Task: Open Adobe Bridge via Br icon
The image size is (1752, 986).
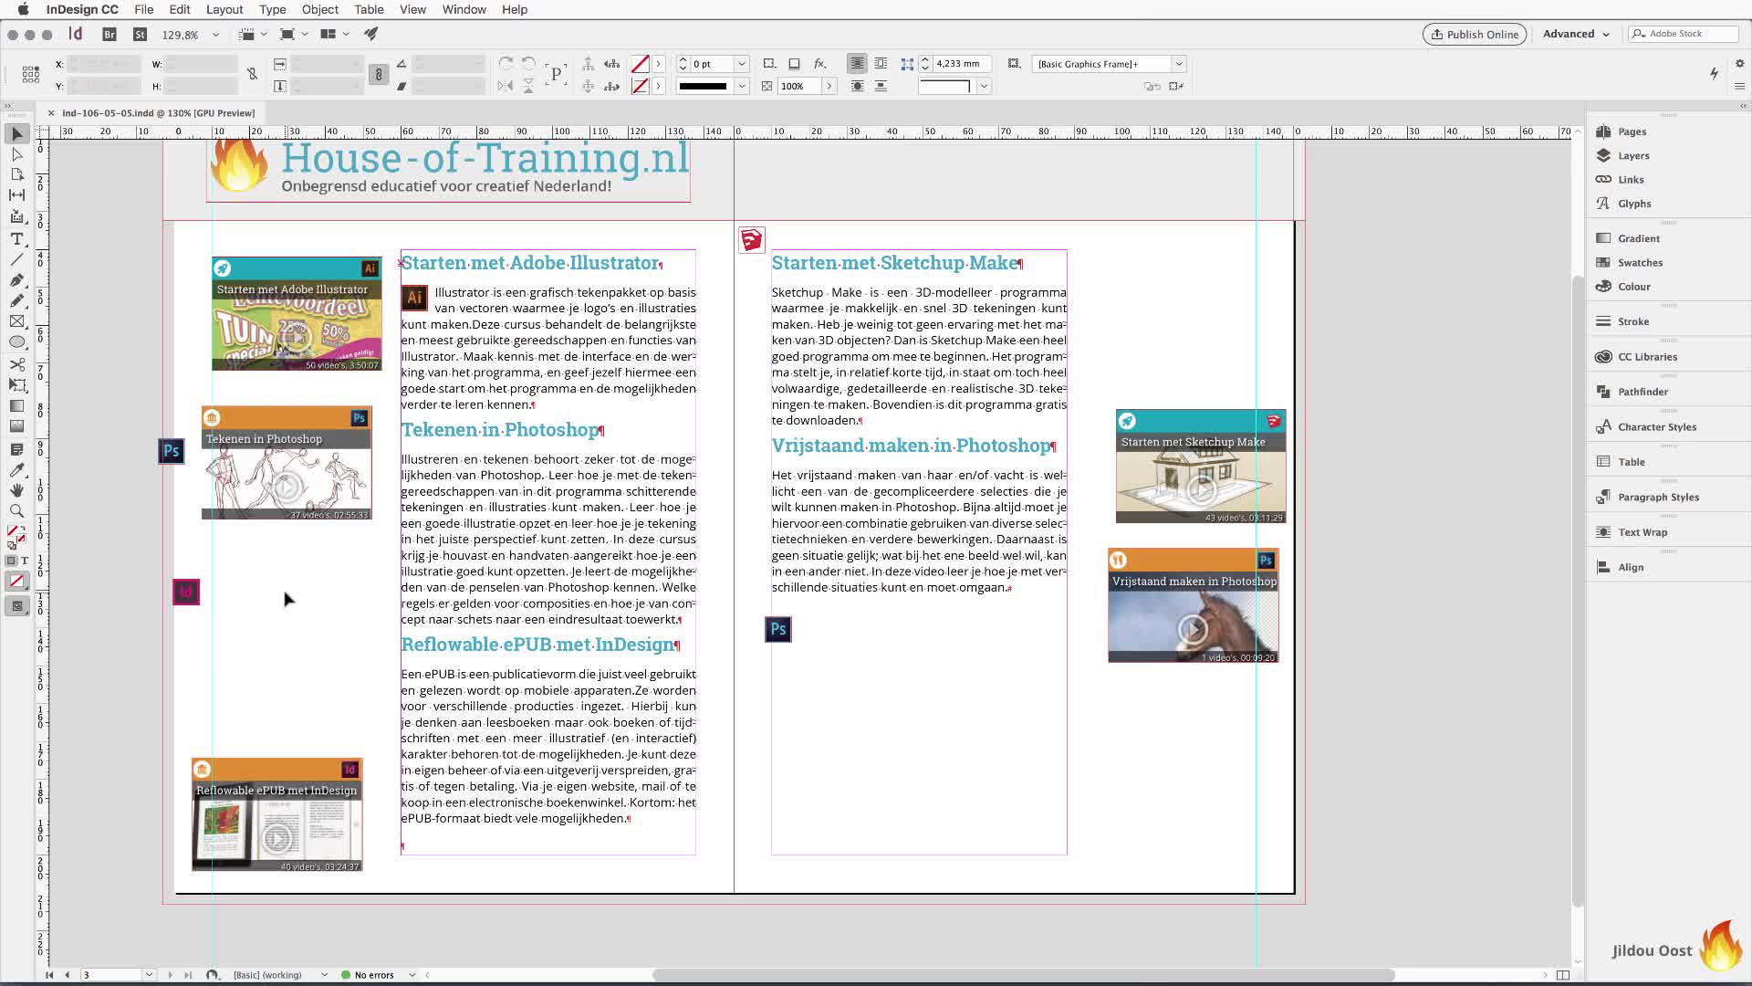Action: (109, 35)
